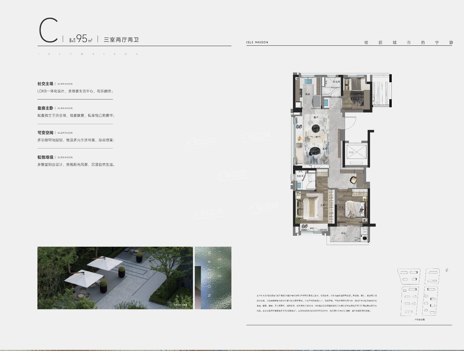Click the 松弛场境 feature heading

(x=45, y=157)
